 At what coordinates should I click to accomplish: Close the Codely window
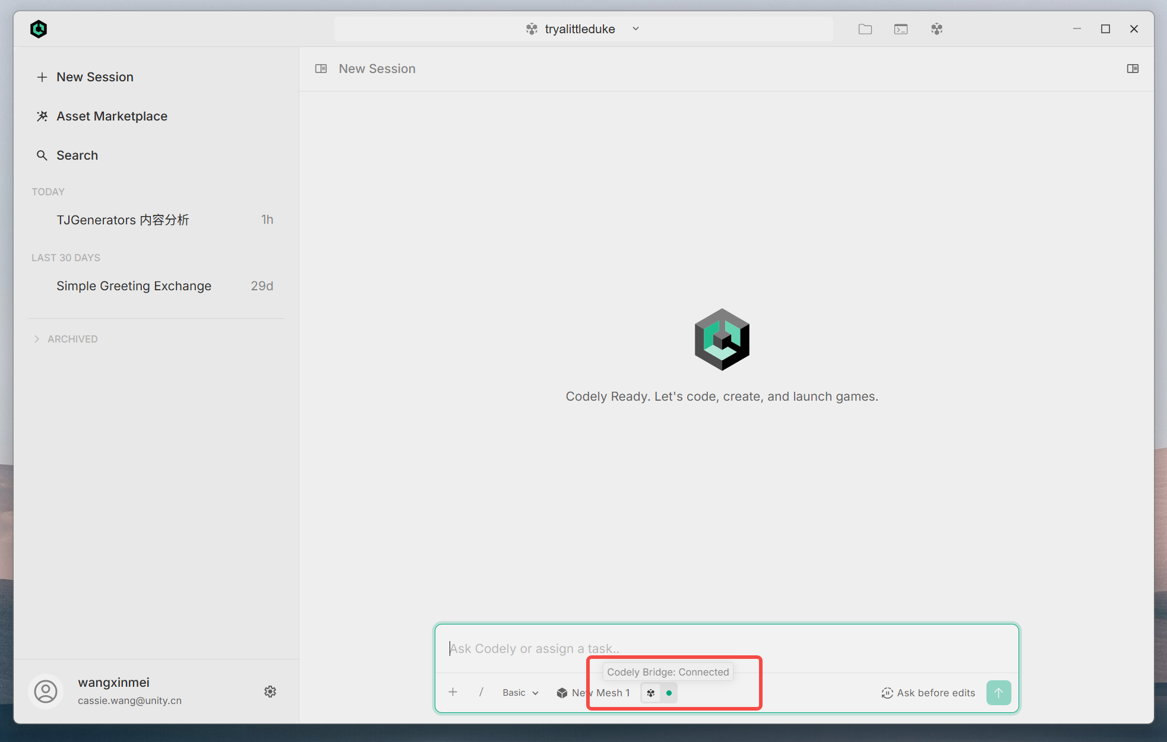(1134, 29)
